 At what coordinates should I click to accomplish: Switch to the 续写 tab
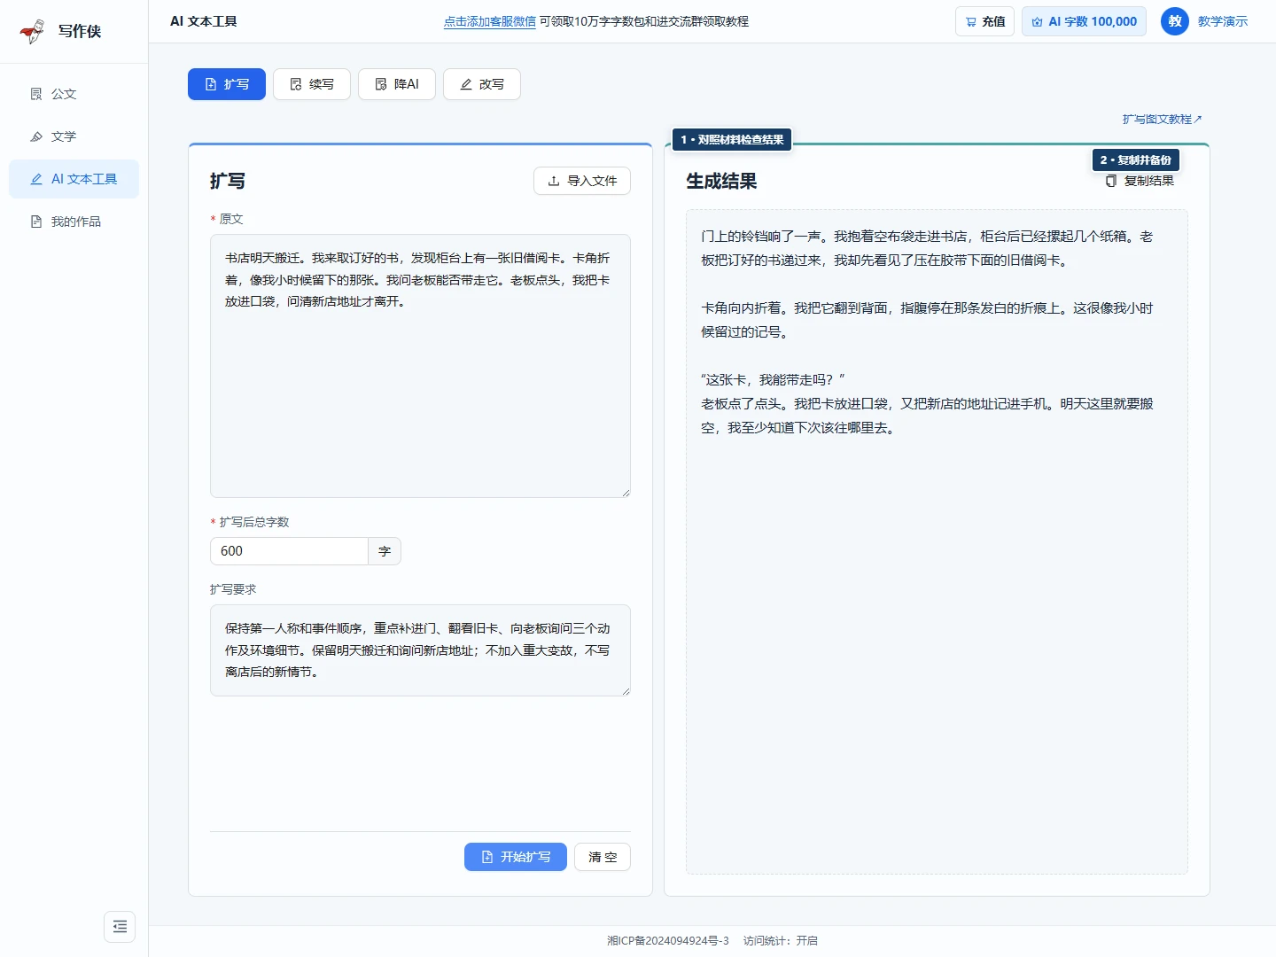click(312, 84)
